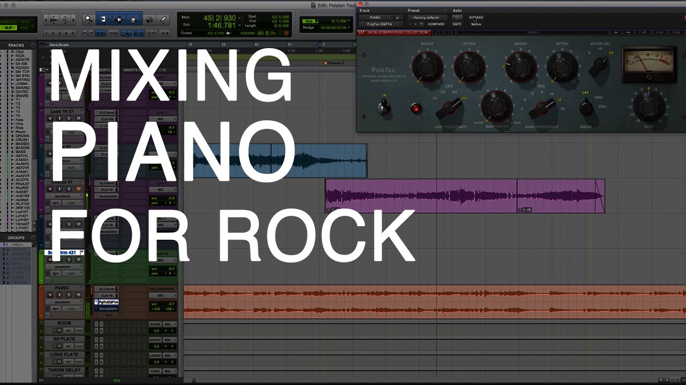The image size is (686, 385).
Task: Click the automation SAFE button
Action: (x=457, y=24)
